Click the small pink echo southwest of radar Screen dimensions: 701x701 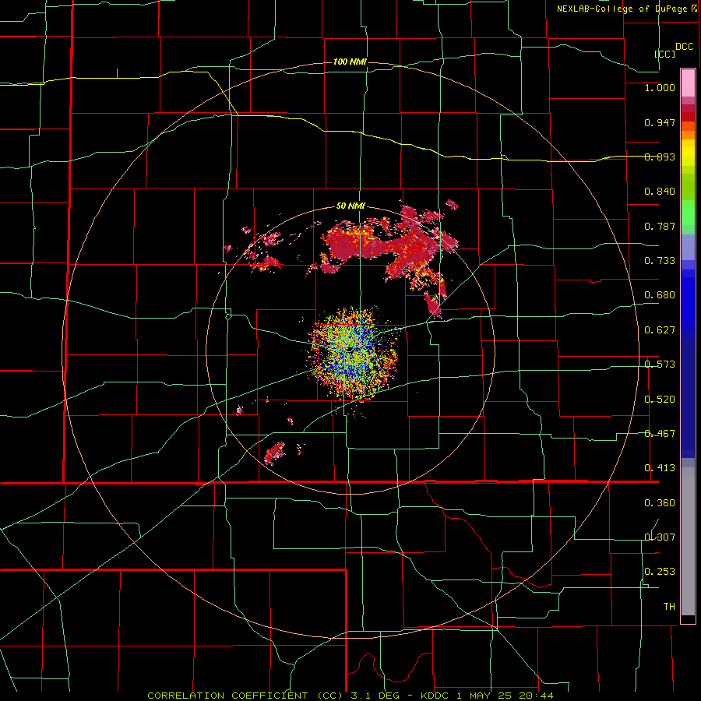pos(274,453)
